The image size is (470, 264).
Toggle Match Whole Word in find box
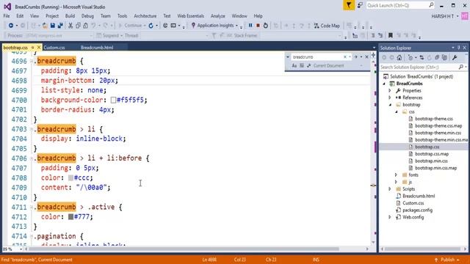[x=302, y=65]
